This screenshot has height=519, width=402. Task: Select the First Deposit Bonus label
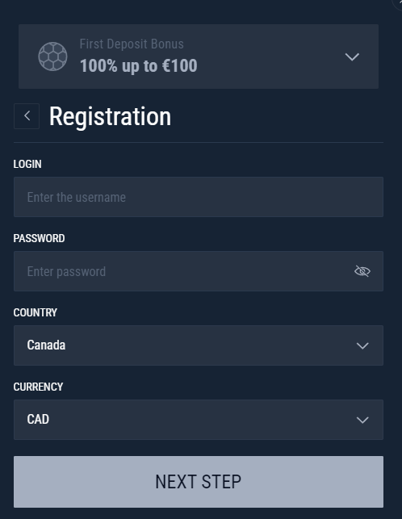(x=132, y=44)
